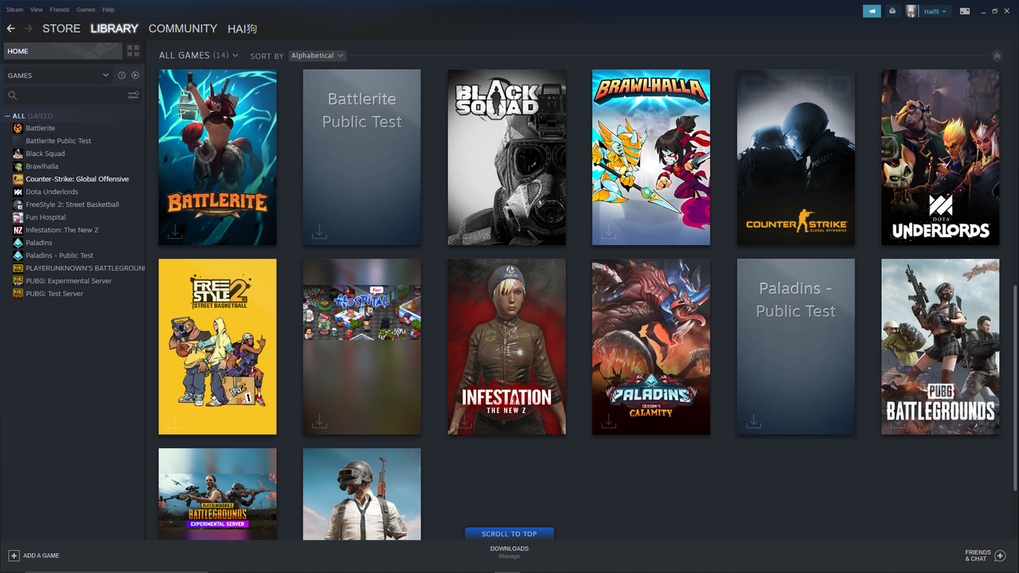The height and width of the screenshot is (573, 1019).
Task: Click the Dota Underlords sidebar icon
Action: click(18, 192)
